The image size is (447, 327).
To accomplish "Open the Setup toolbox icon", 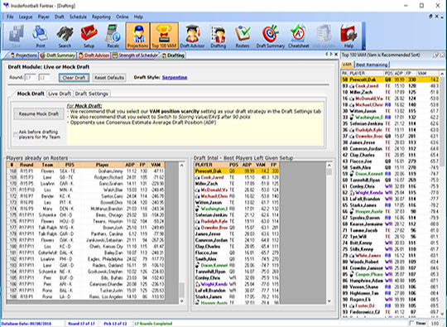I will click(x=89, y=36).
